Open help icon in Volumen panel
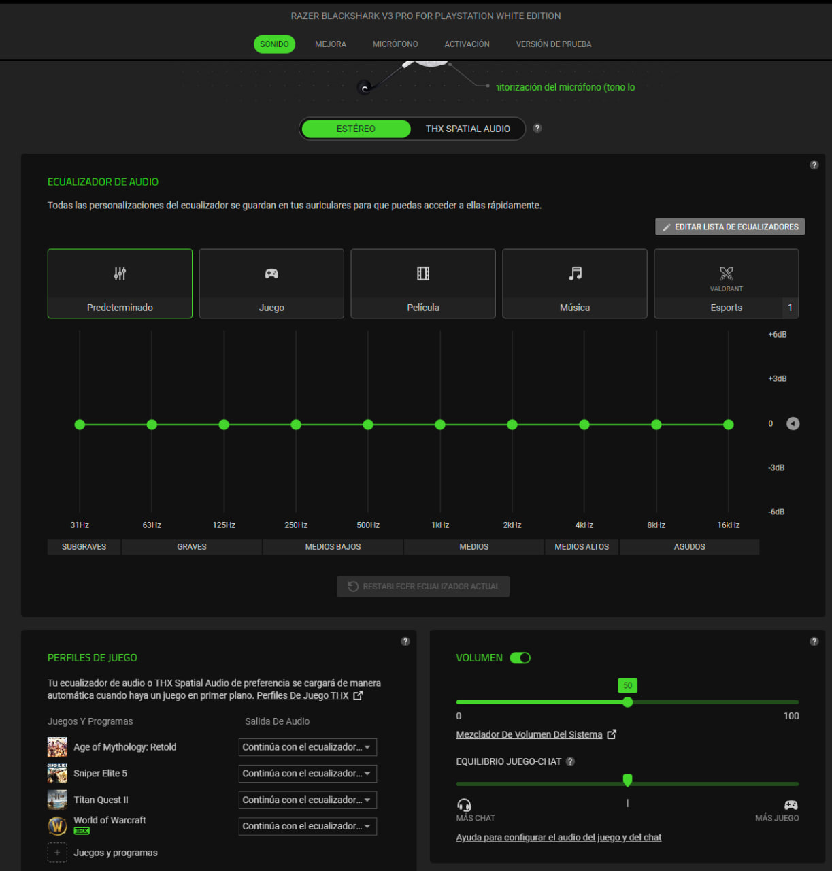The width and height of the screenshot is (832, 871). click(x=814, y=641)
